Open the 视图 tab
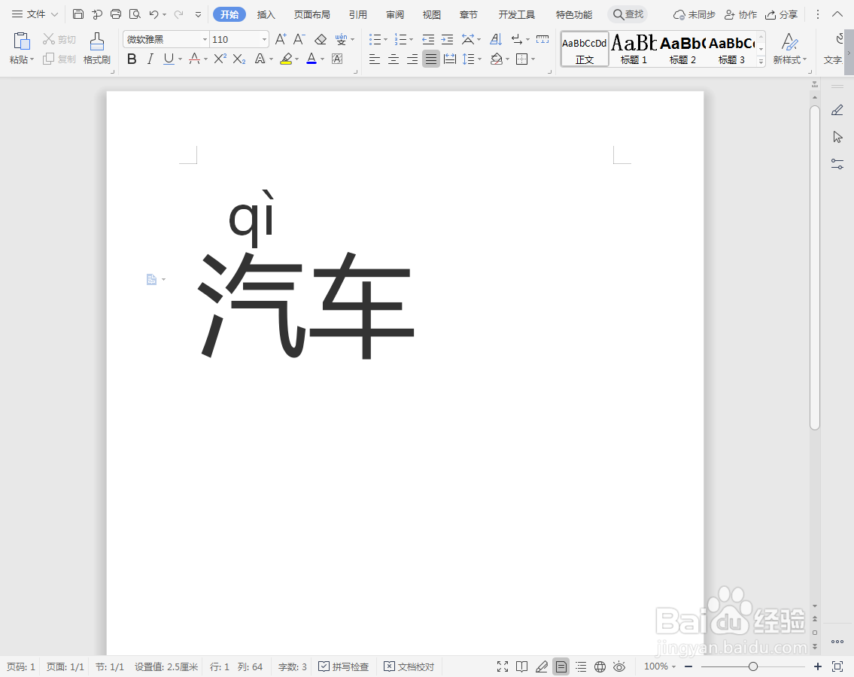 pos(431,15)
